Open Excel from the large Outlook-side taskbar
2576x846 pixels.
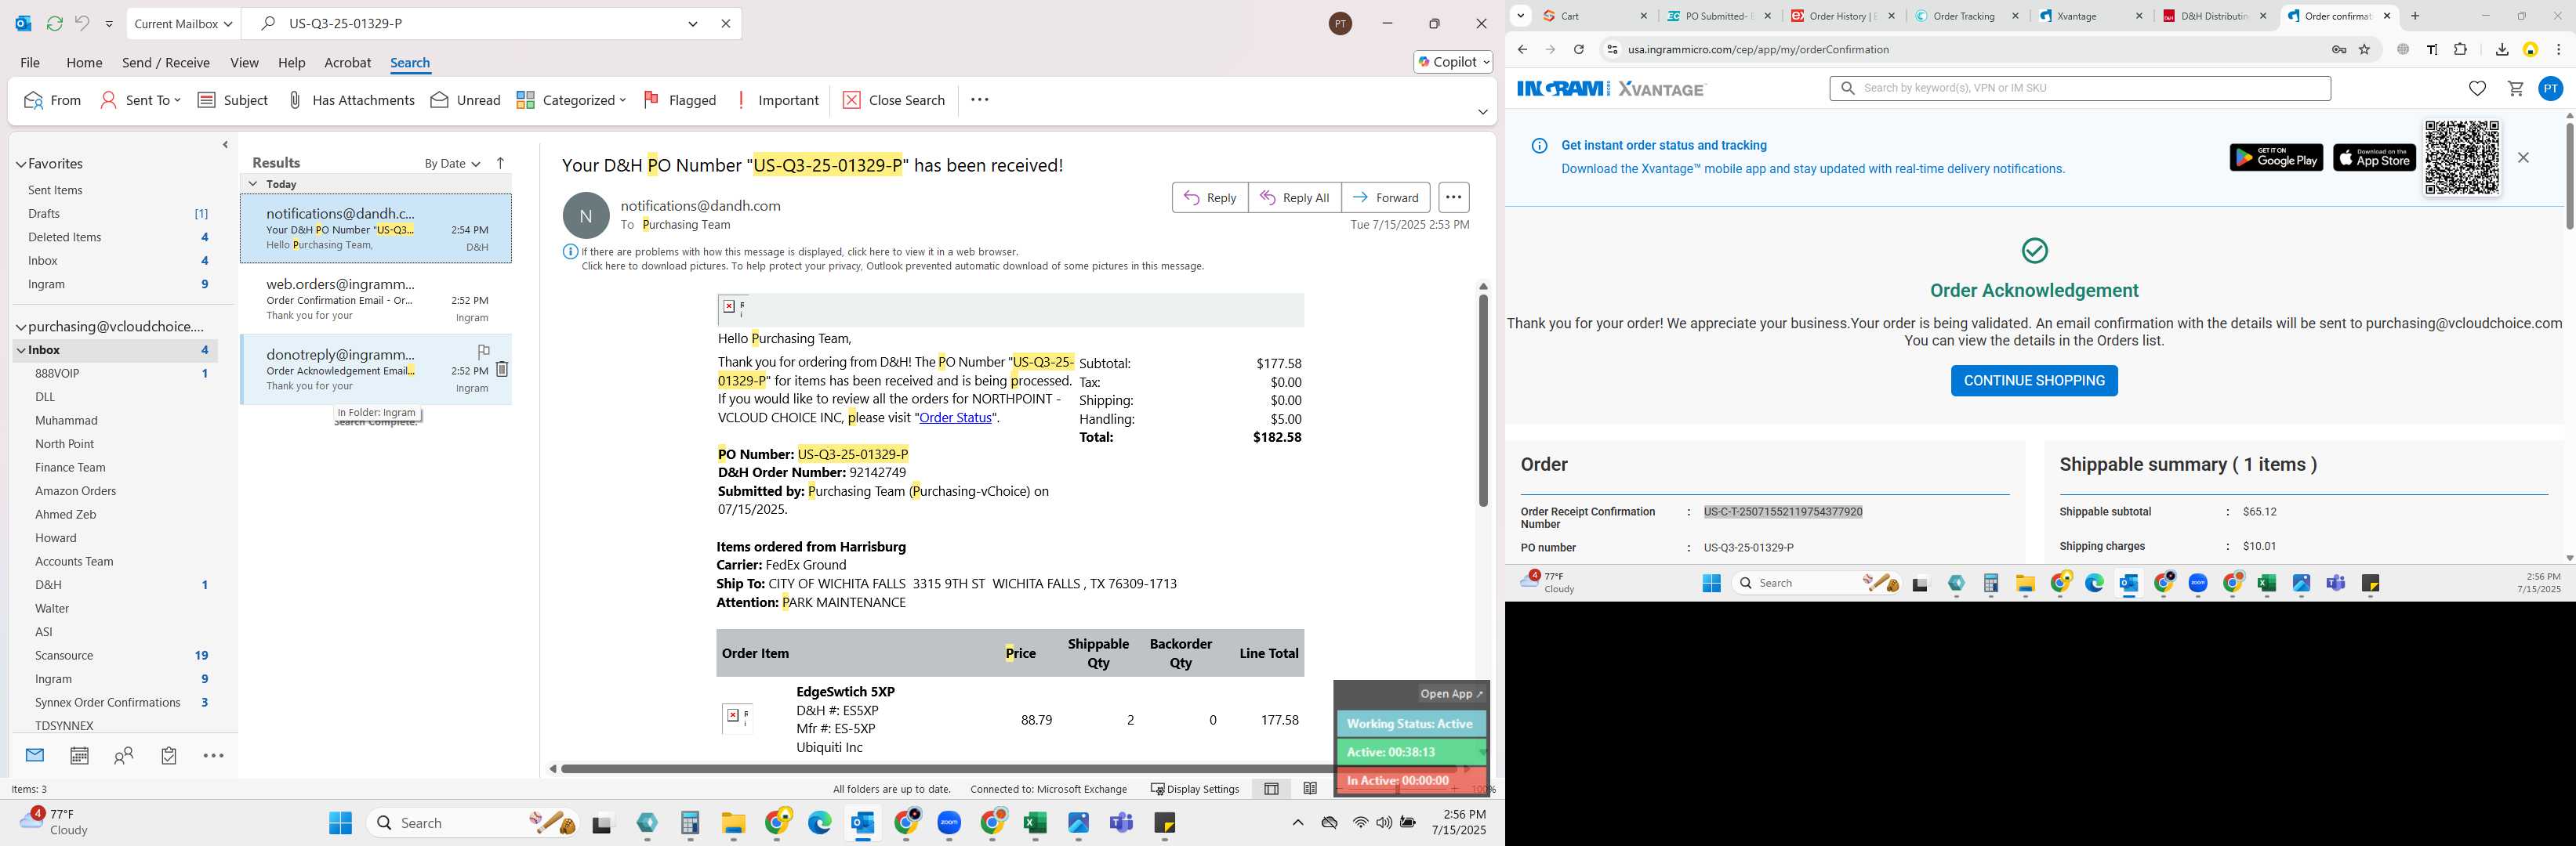1035,823
